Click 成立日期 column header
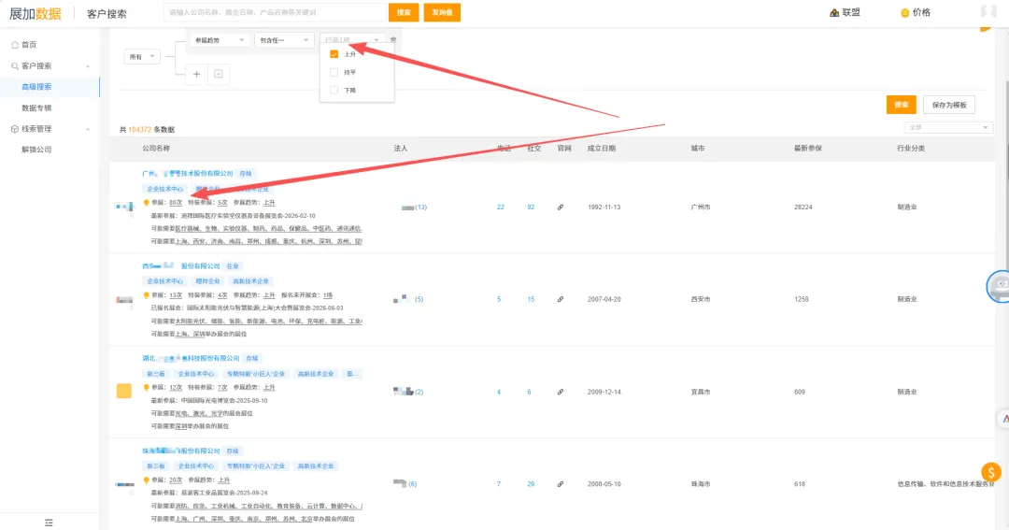This screenshot has width=1009, height=530. pyautogui.click(x=602, y=148)
